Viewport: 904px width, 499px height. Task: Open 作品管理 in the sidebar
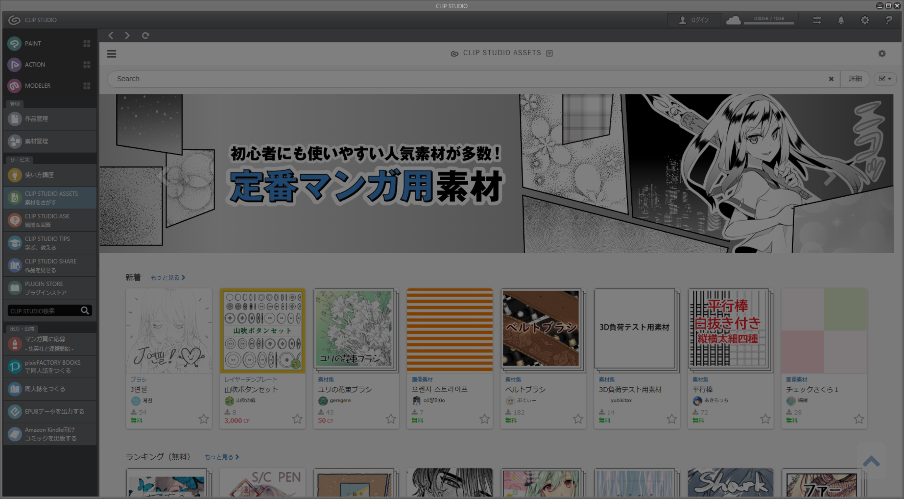pyautogui.click(x=50, y=119)
